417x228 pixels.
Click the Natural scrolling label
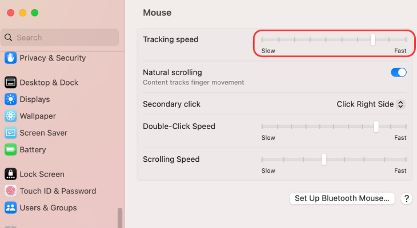tap(173, 72)
